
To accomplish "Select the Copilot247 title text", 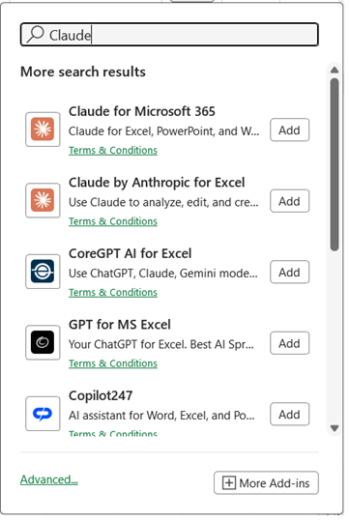I will click(x=101, y=395).
